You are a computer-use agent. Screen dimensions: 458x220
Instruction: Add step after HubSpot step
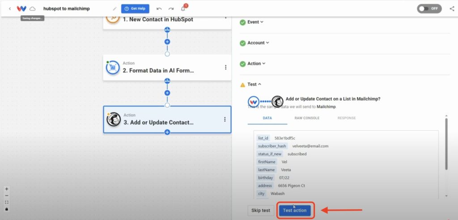(x=167, y=42)
